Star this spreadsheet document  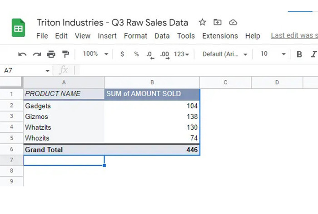tap(203, 22)
